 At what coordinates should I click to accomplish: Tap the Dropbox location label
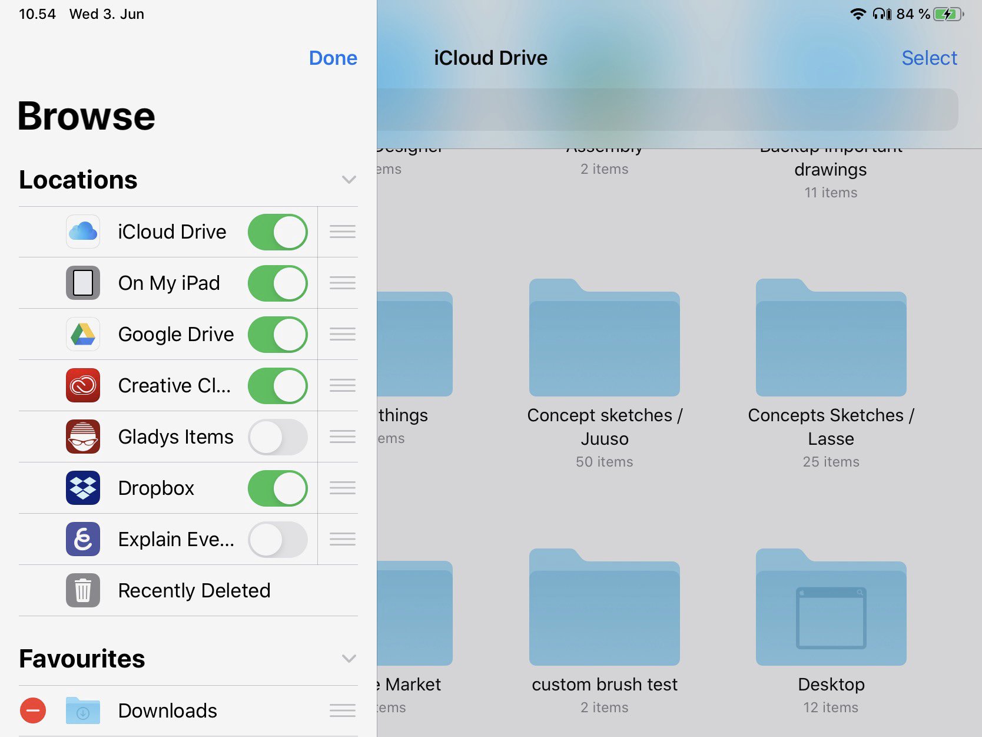[x=156, y=488]
